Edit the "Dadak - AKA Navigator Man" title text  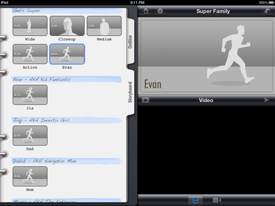(45, 161)
